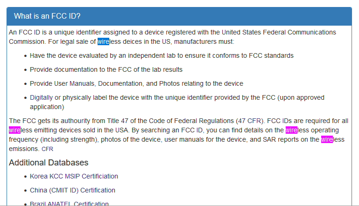Click highlighted "wire" before "less emissions"
The image size is (359, 206).
(326, 139)
